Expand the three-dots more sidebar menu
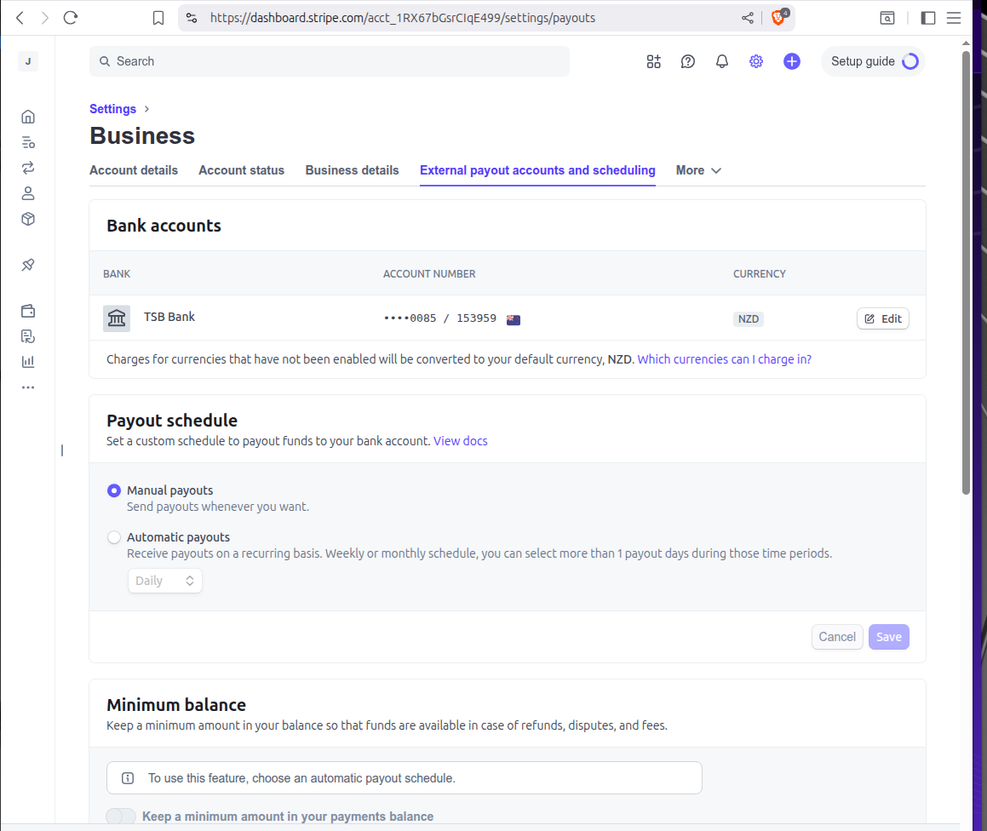The height and width of the screenshot is (831, 987). pyautogui.click(x=28, y=387)
